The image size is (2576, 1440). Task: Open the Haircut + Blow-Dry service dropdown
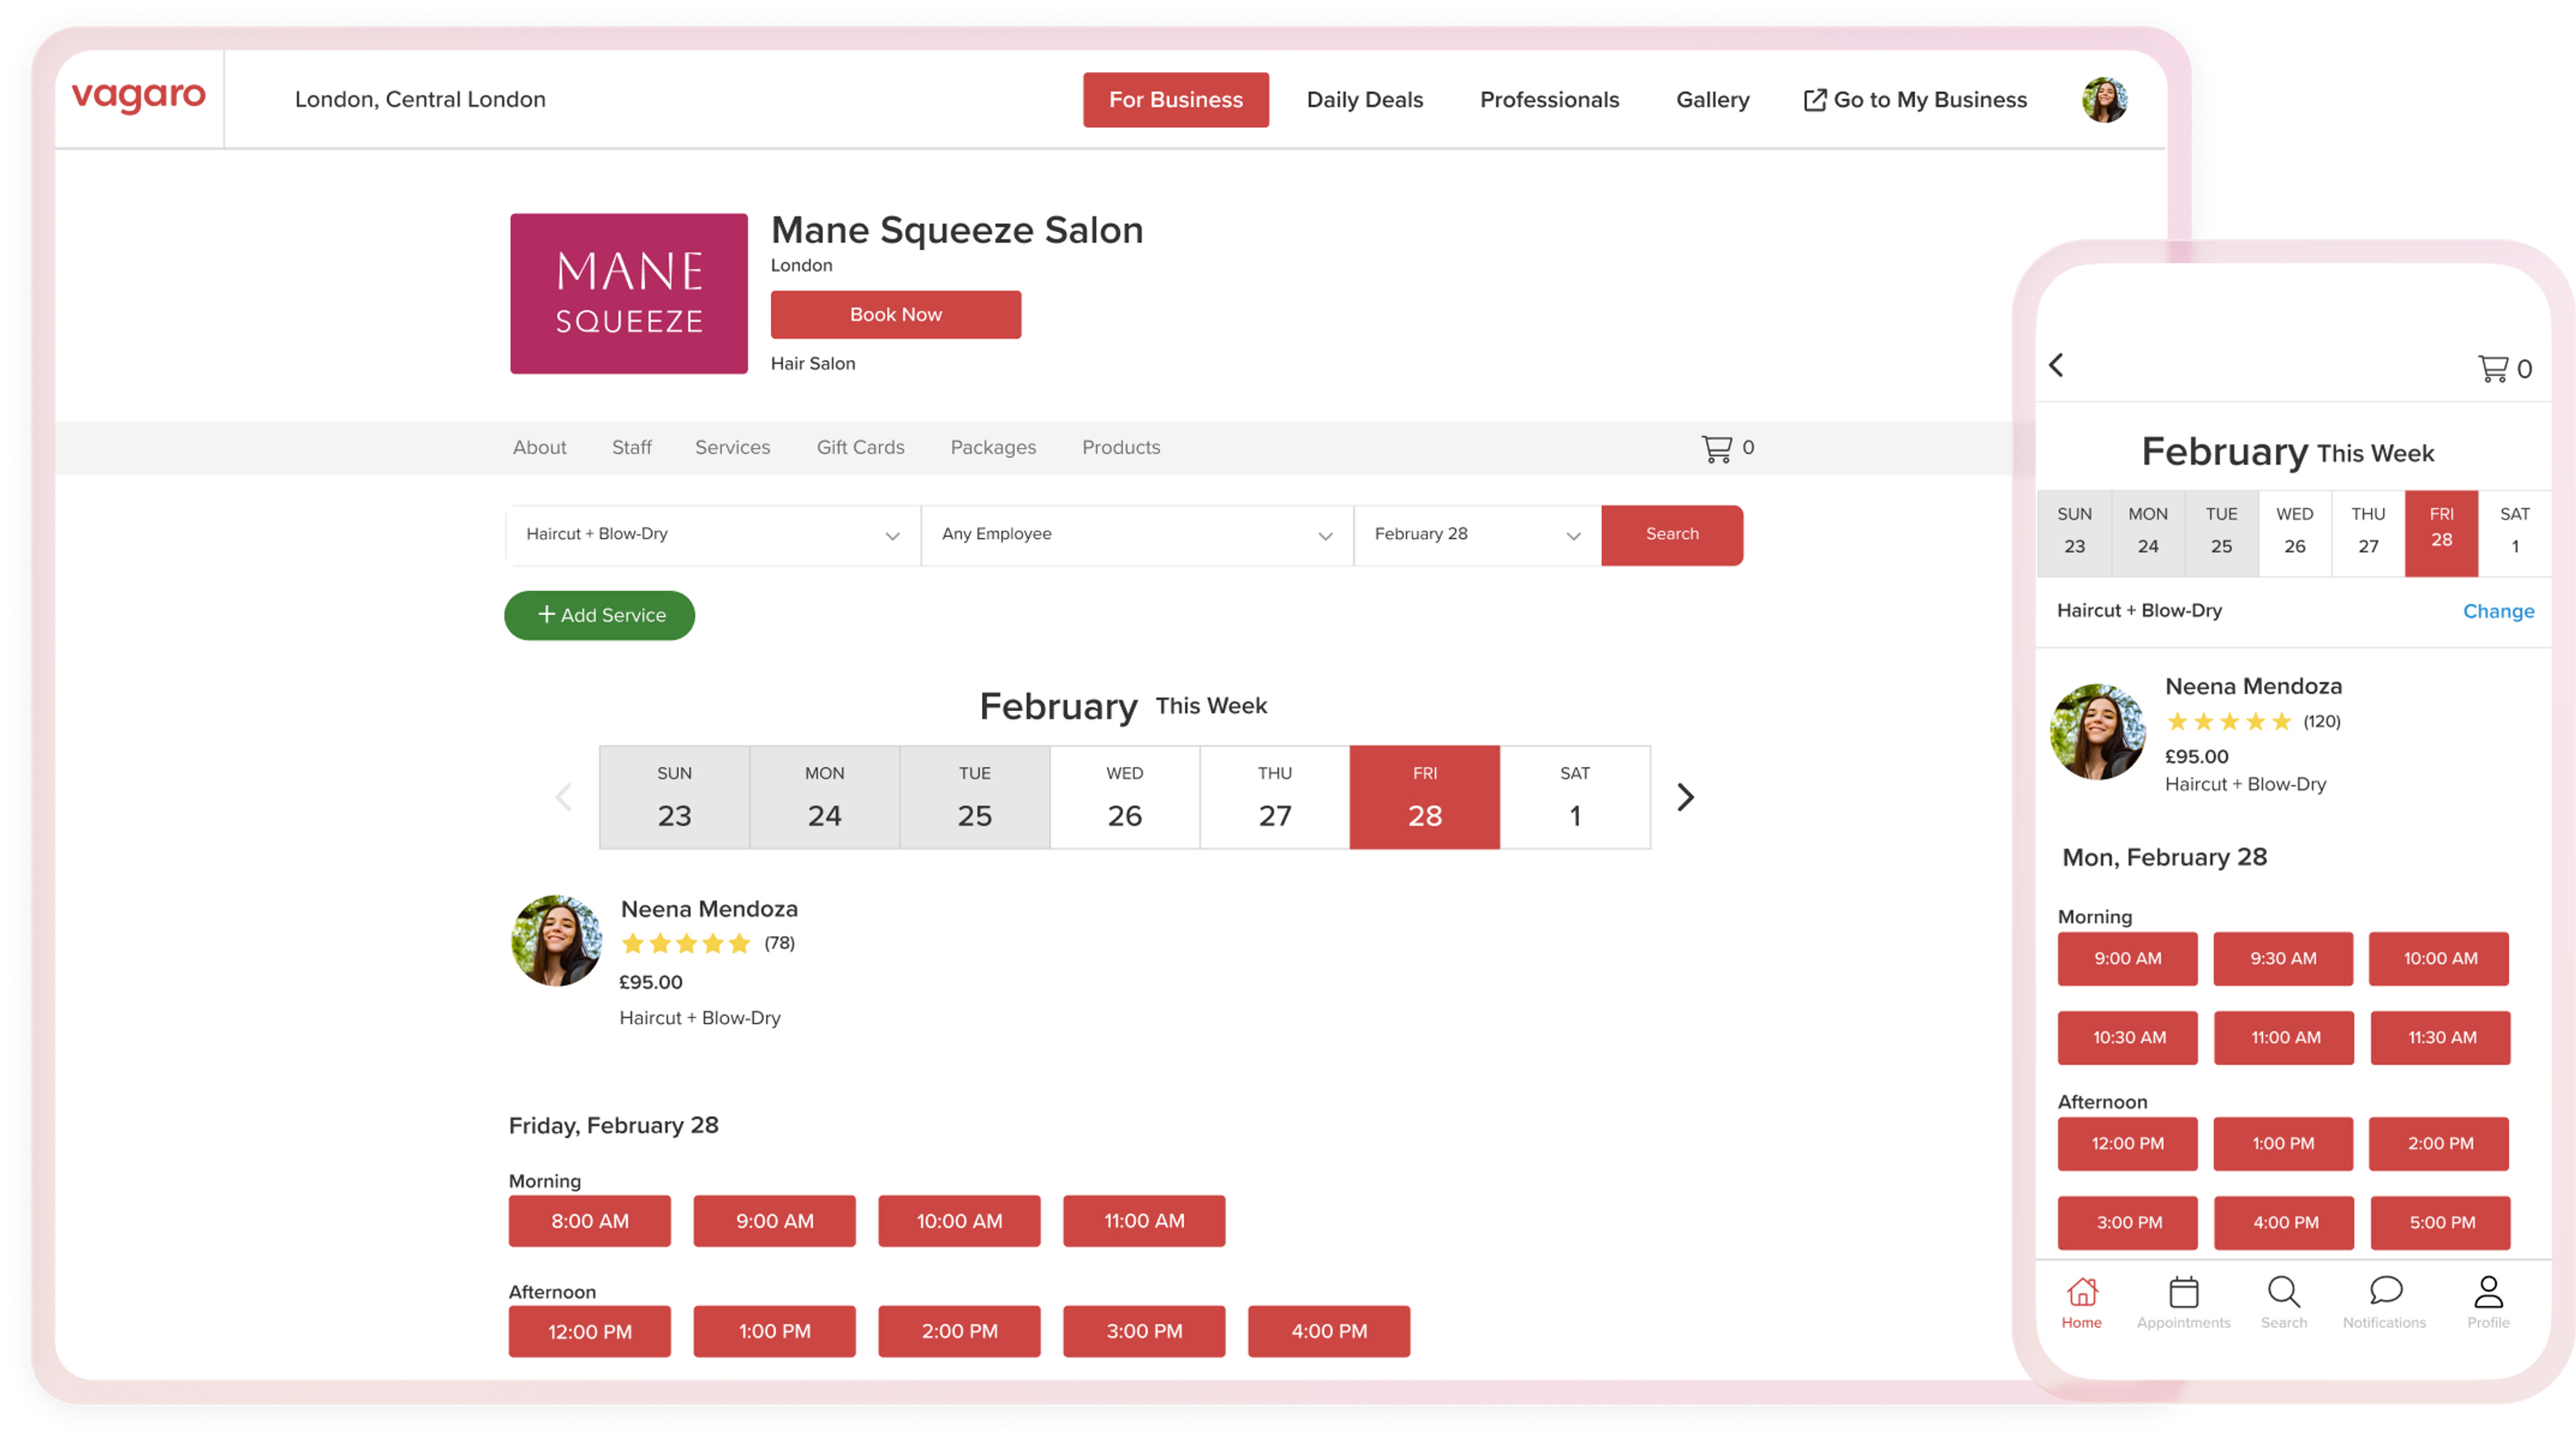[713, 535]
